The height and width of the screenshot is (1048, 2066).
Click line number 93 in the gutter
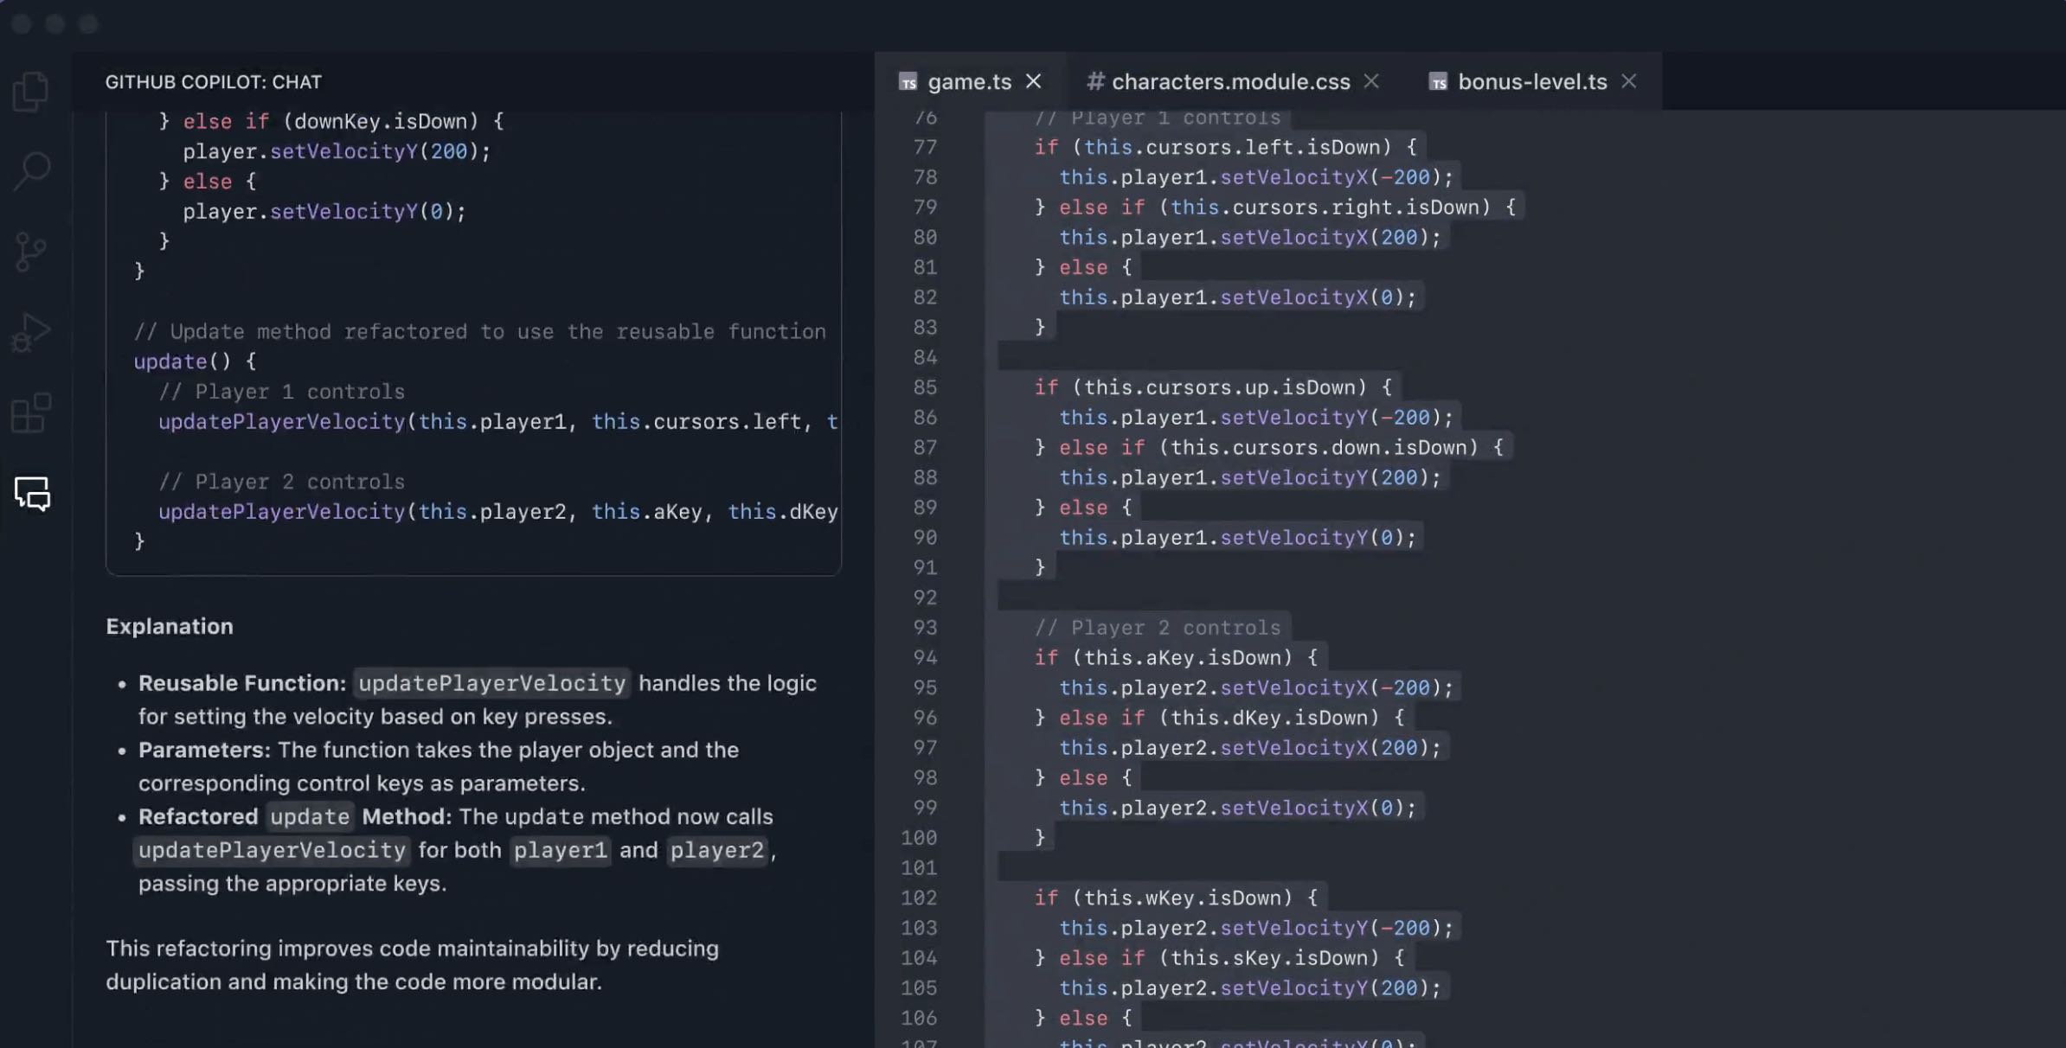925,628
